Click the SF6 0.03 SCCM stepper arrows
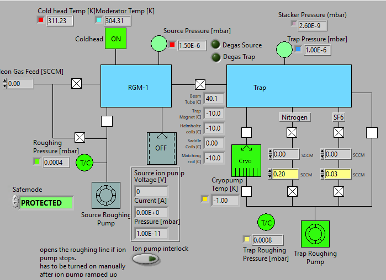386x280 pixels. pyautogui.click(x=322, y=174)
